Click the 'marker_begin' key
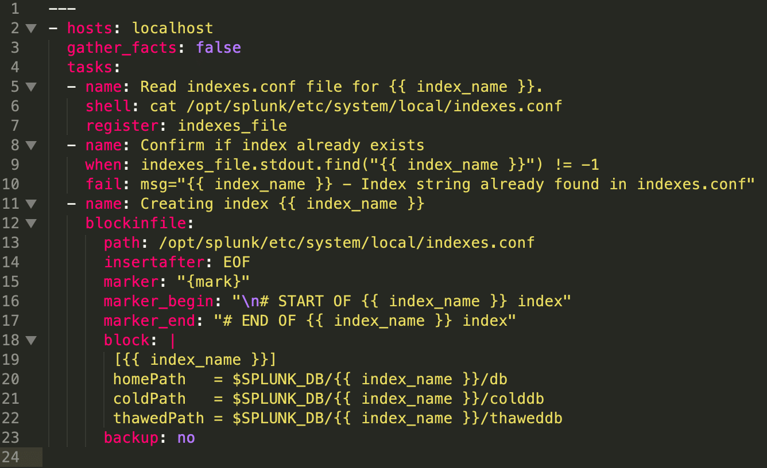The height and width of the screenshot is (468, 767). coord(159,301)
